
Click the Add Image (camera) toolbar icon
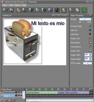click(x=25, y=10)
